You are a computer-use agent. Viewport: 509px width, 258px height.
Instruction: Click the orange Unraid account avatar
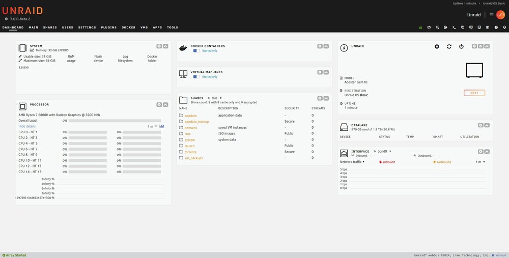coord(500,15)
